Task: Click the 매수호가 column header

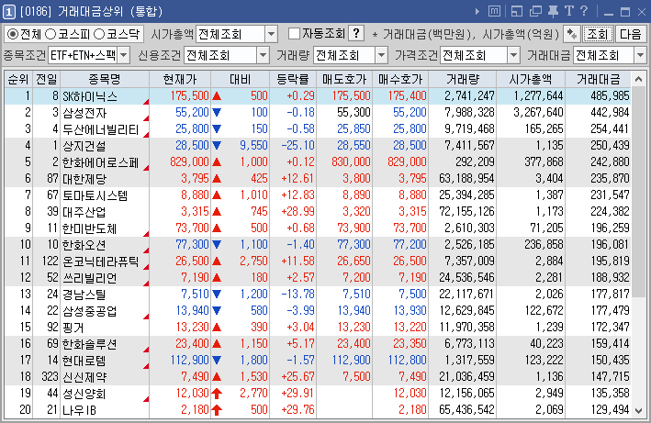Action: pyautogui.click(x=400, y=79)
